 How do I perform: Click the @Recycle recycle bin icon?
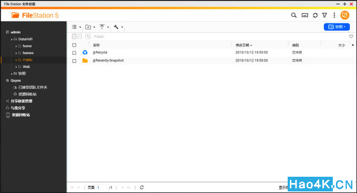85,52
